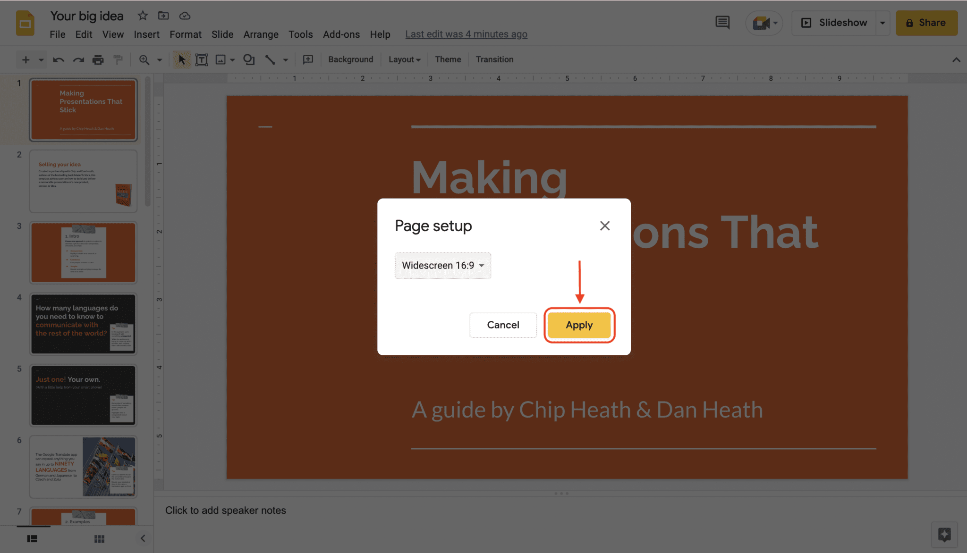Select the line drawing tool
967x553 pixels.
pos(268,59)
